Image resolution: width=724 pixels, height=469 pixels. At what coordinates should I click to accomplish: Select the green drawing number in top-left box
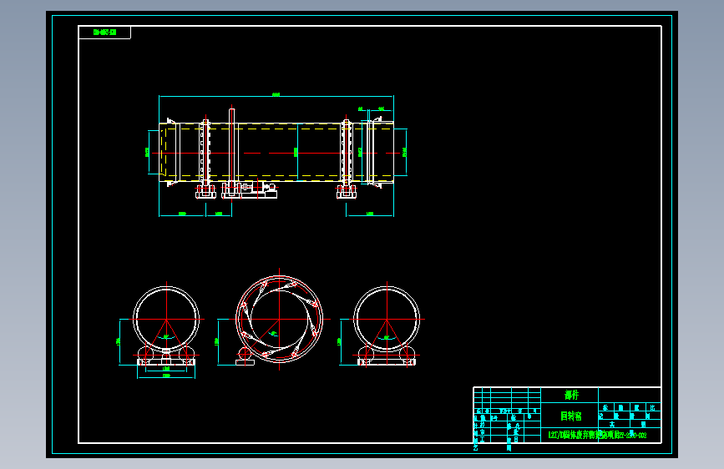105,33
